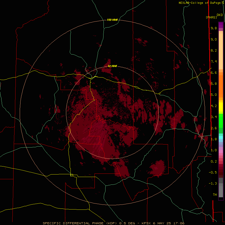Click the 2.6 scale value
The width and height of the screenshot is (225, 225).
[214, 128]
